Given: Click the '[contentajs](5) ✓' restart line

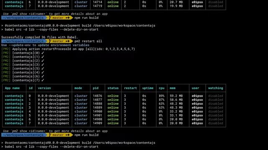Looking at the screenshot, I should [x=23, y=68].
